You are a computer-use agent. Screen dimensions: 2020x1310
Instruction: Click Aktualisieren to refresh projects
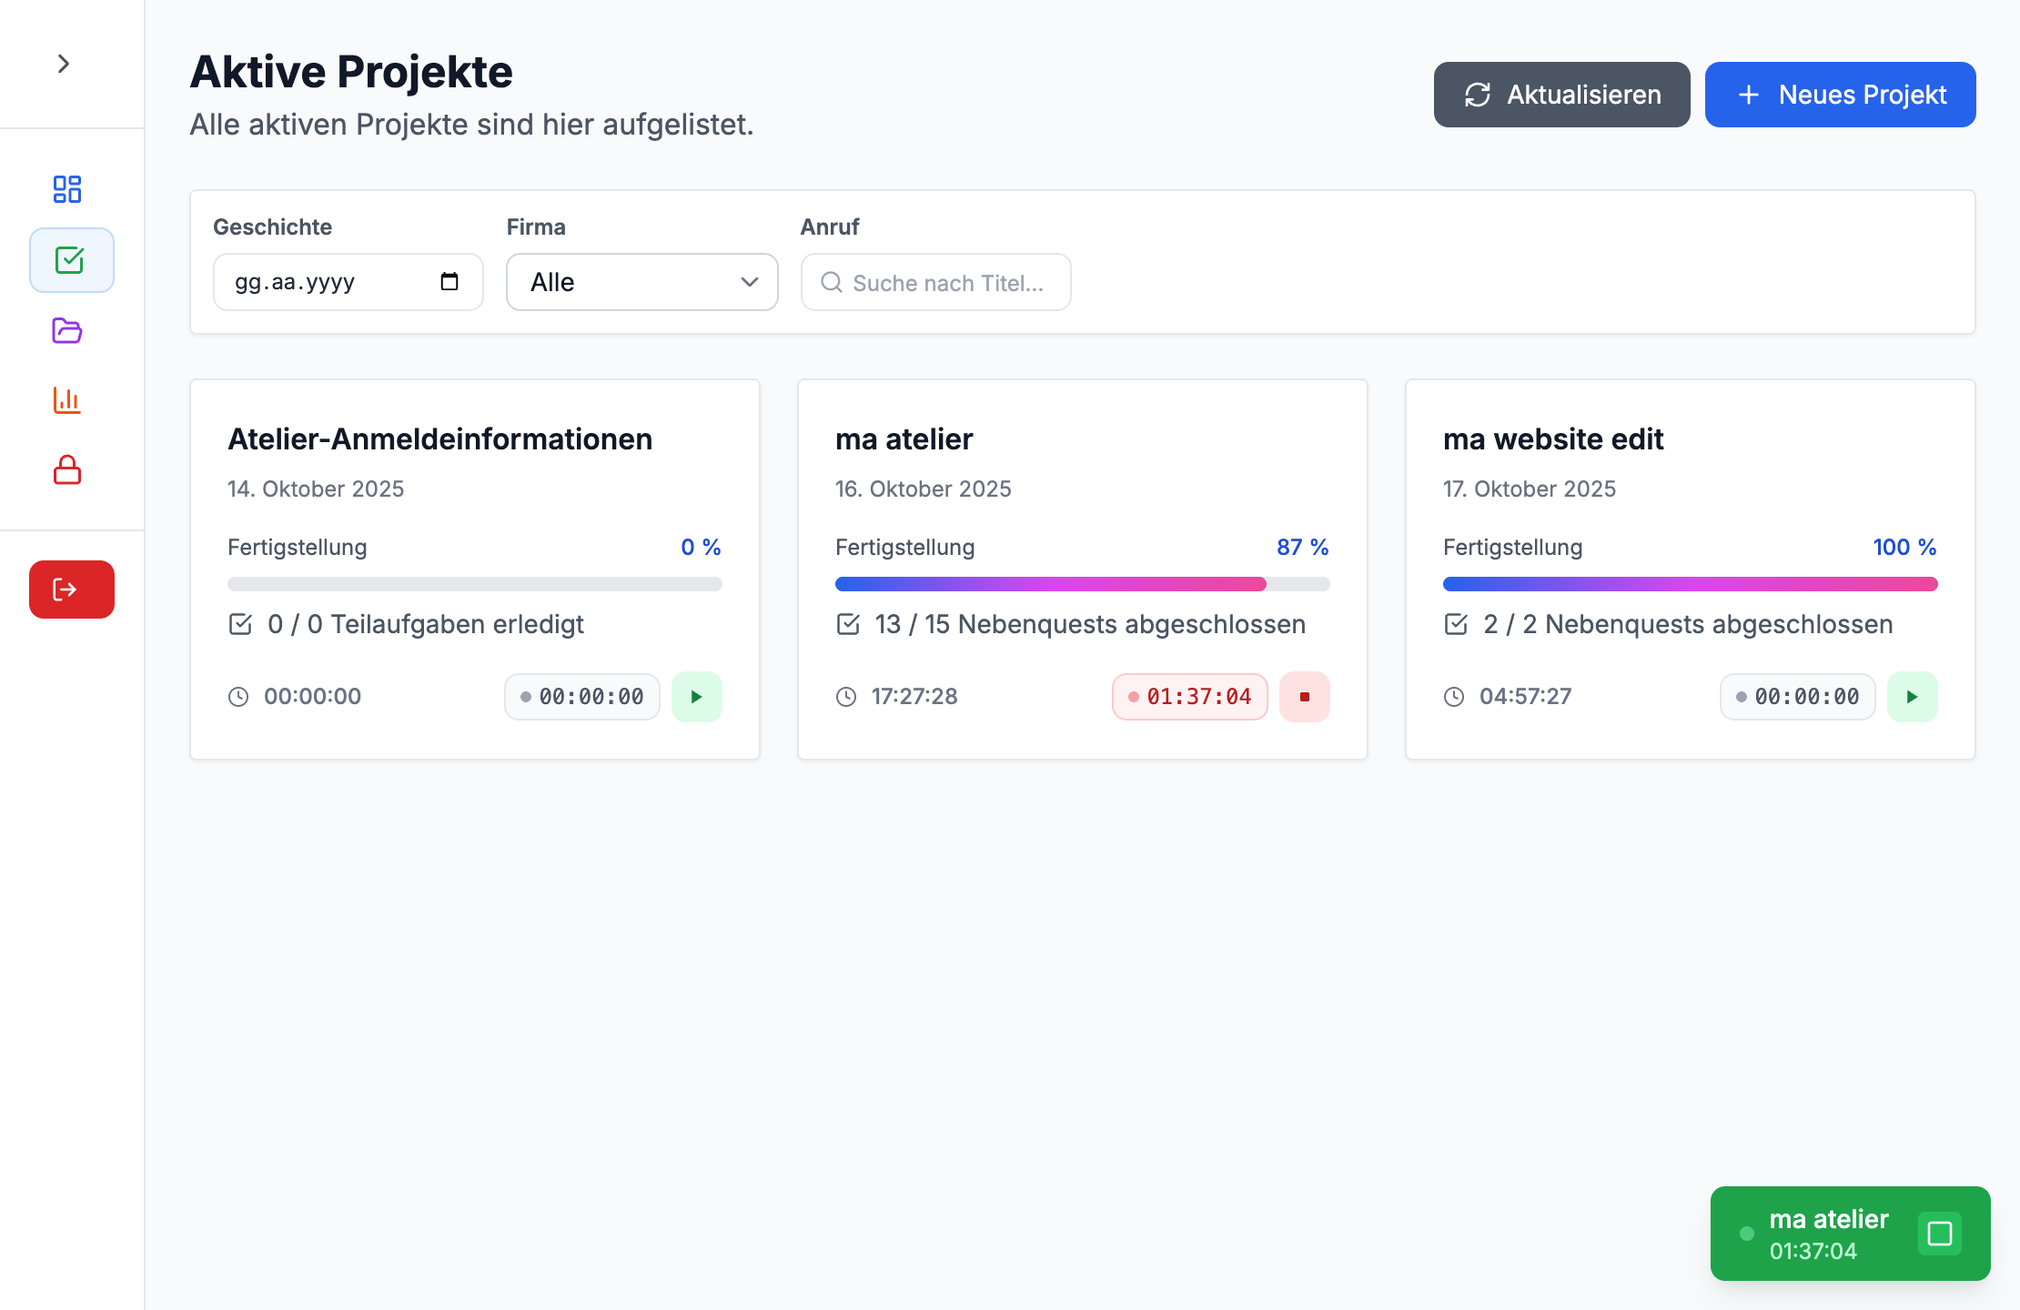coord(1561,94)
